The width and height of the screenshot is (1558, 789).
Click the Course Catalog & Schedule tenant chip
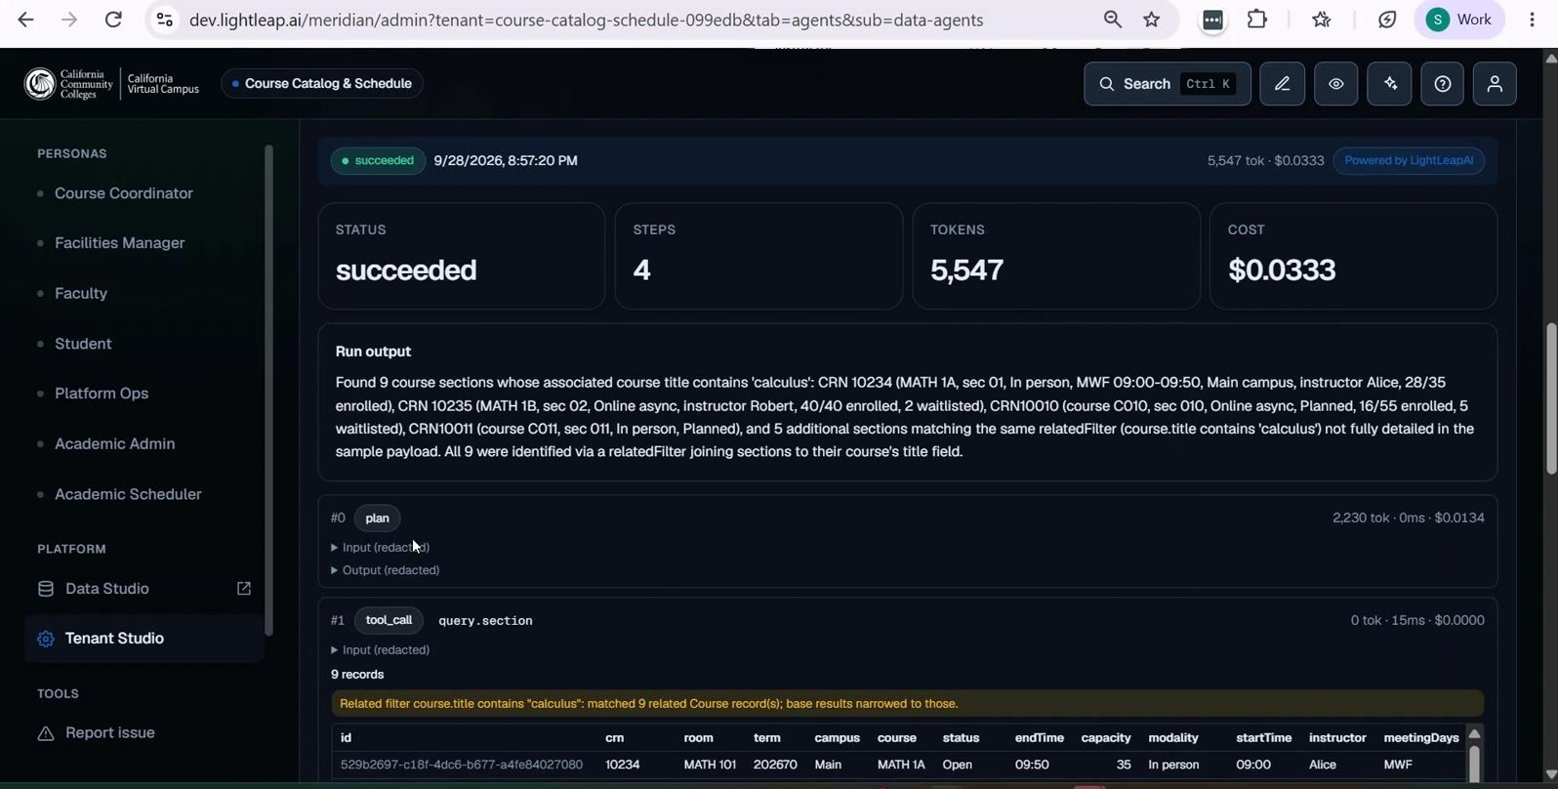tap(322, 84)
